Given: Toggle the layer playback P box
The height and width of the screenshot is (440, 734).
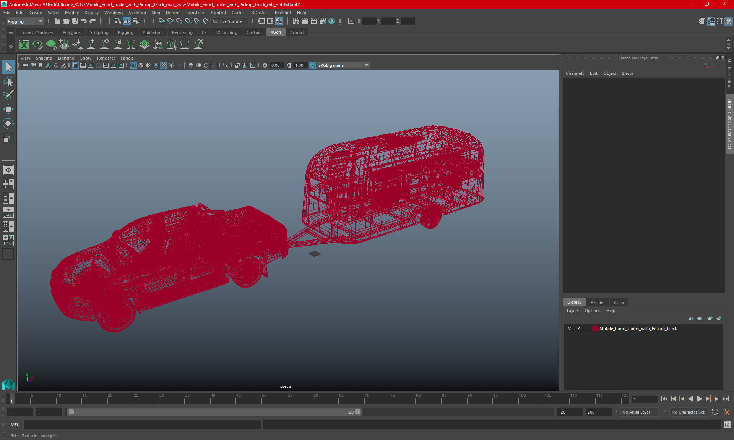Looking at the screenshot, I should point(578,328).
